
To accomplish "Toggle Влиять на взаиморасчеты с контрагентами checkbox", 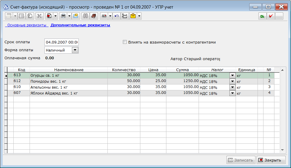I will 125,42.
